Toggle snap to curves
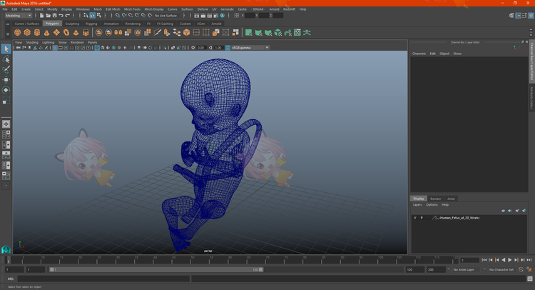 point(124,16)
